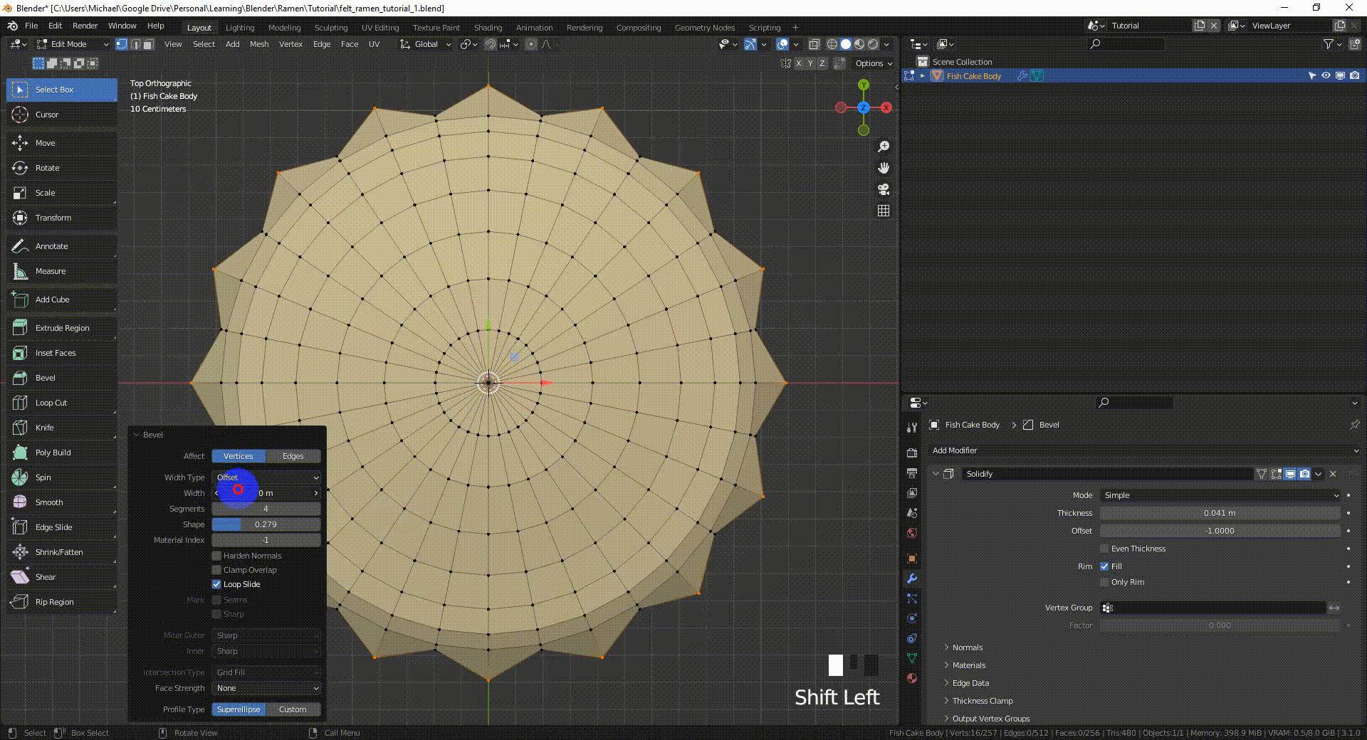1367x740 pixels.
Task: Switch to face select mode
Action: point(148,44)
